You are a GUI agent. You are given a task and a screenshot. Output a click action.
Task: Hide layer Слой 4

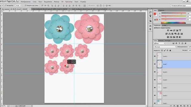[155, 56]
